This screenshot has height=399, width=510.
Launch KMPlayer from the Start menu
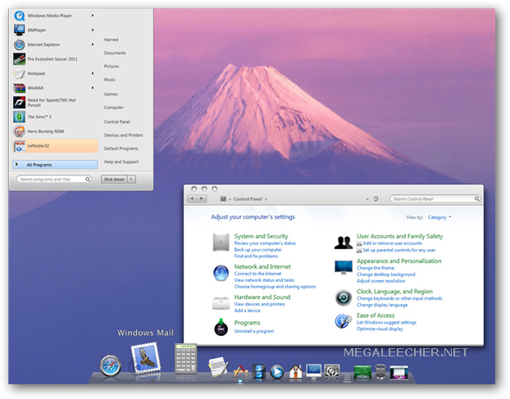tap(54, 29)
